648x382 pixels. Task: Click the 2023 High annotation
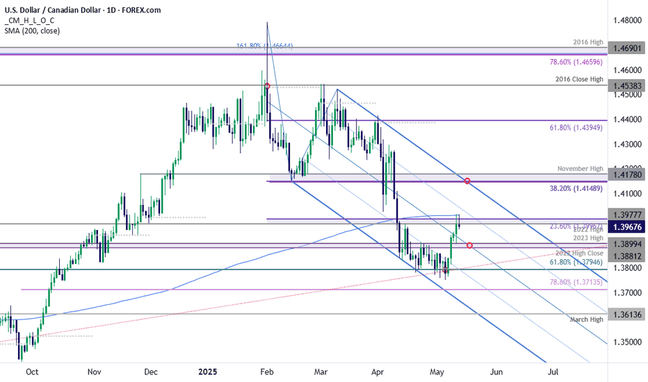pyautogui.click(x=588, y=238)
